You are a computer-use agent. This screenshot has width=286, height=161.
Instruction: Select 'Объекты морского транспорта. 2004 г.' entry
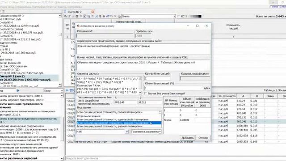[21, 100]
